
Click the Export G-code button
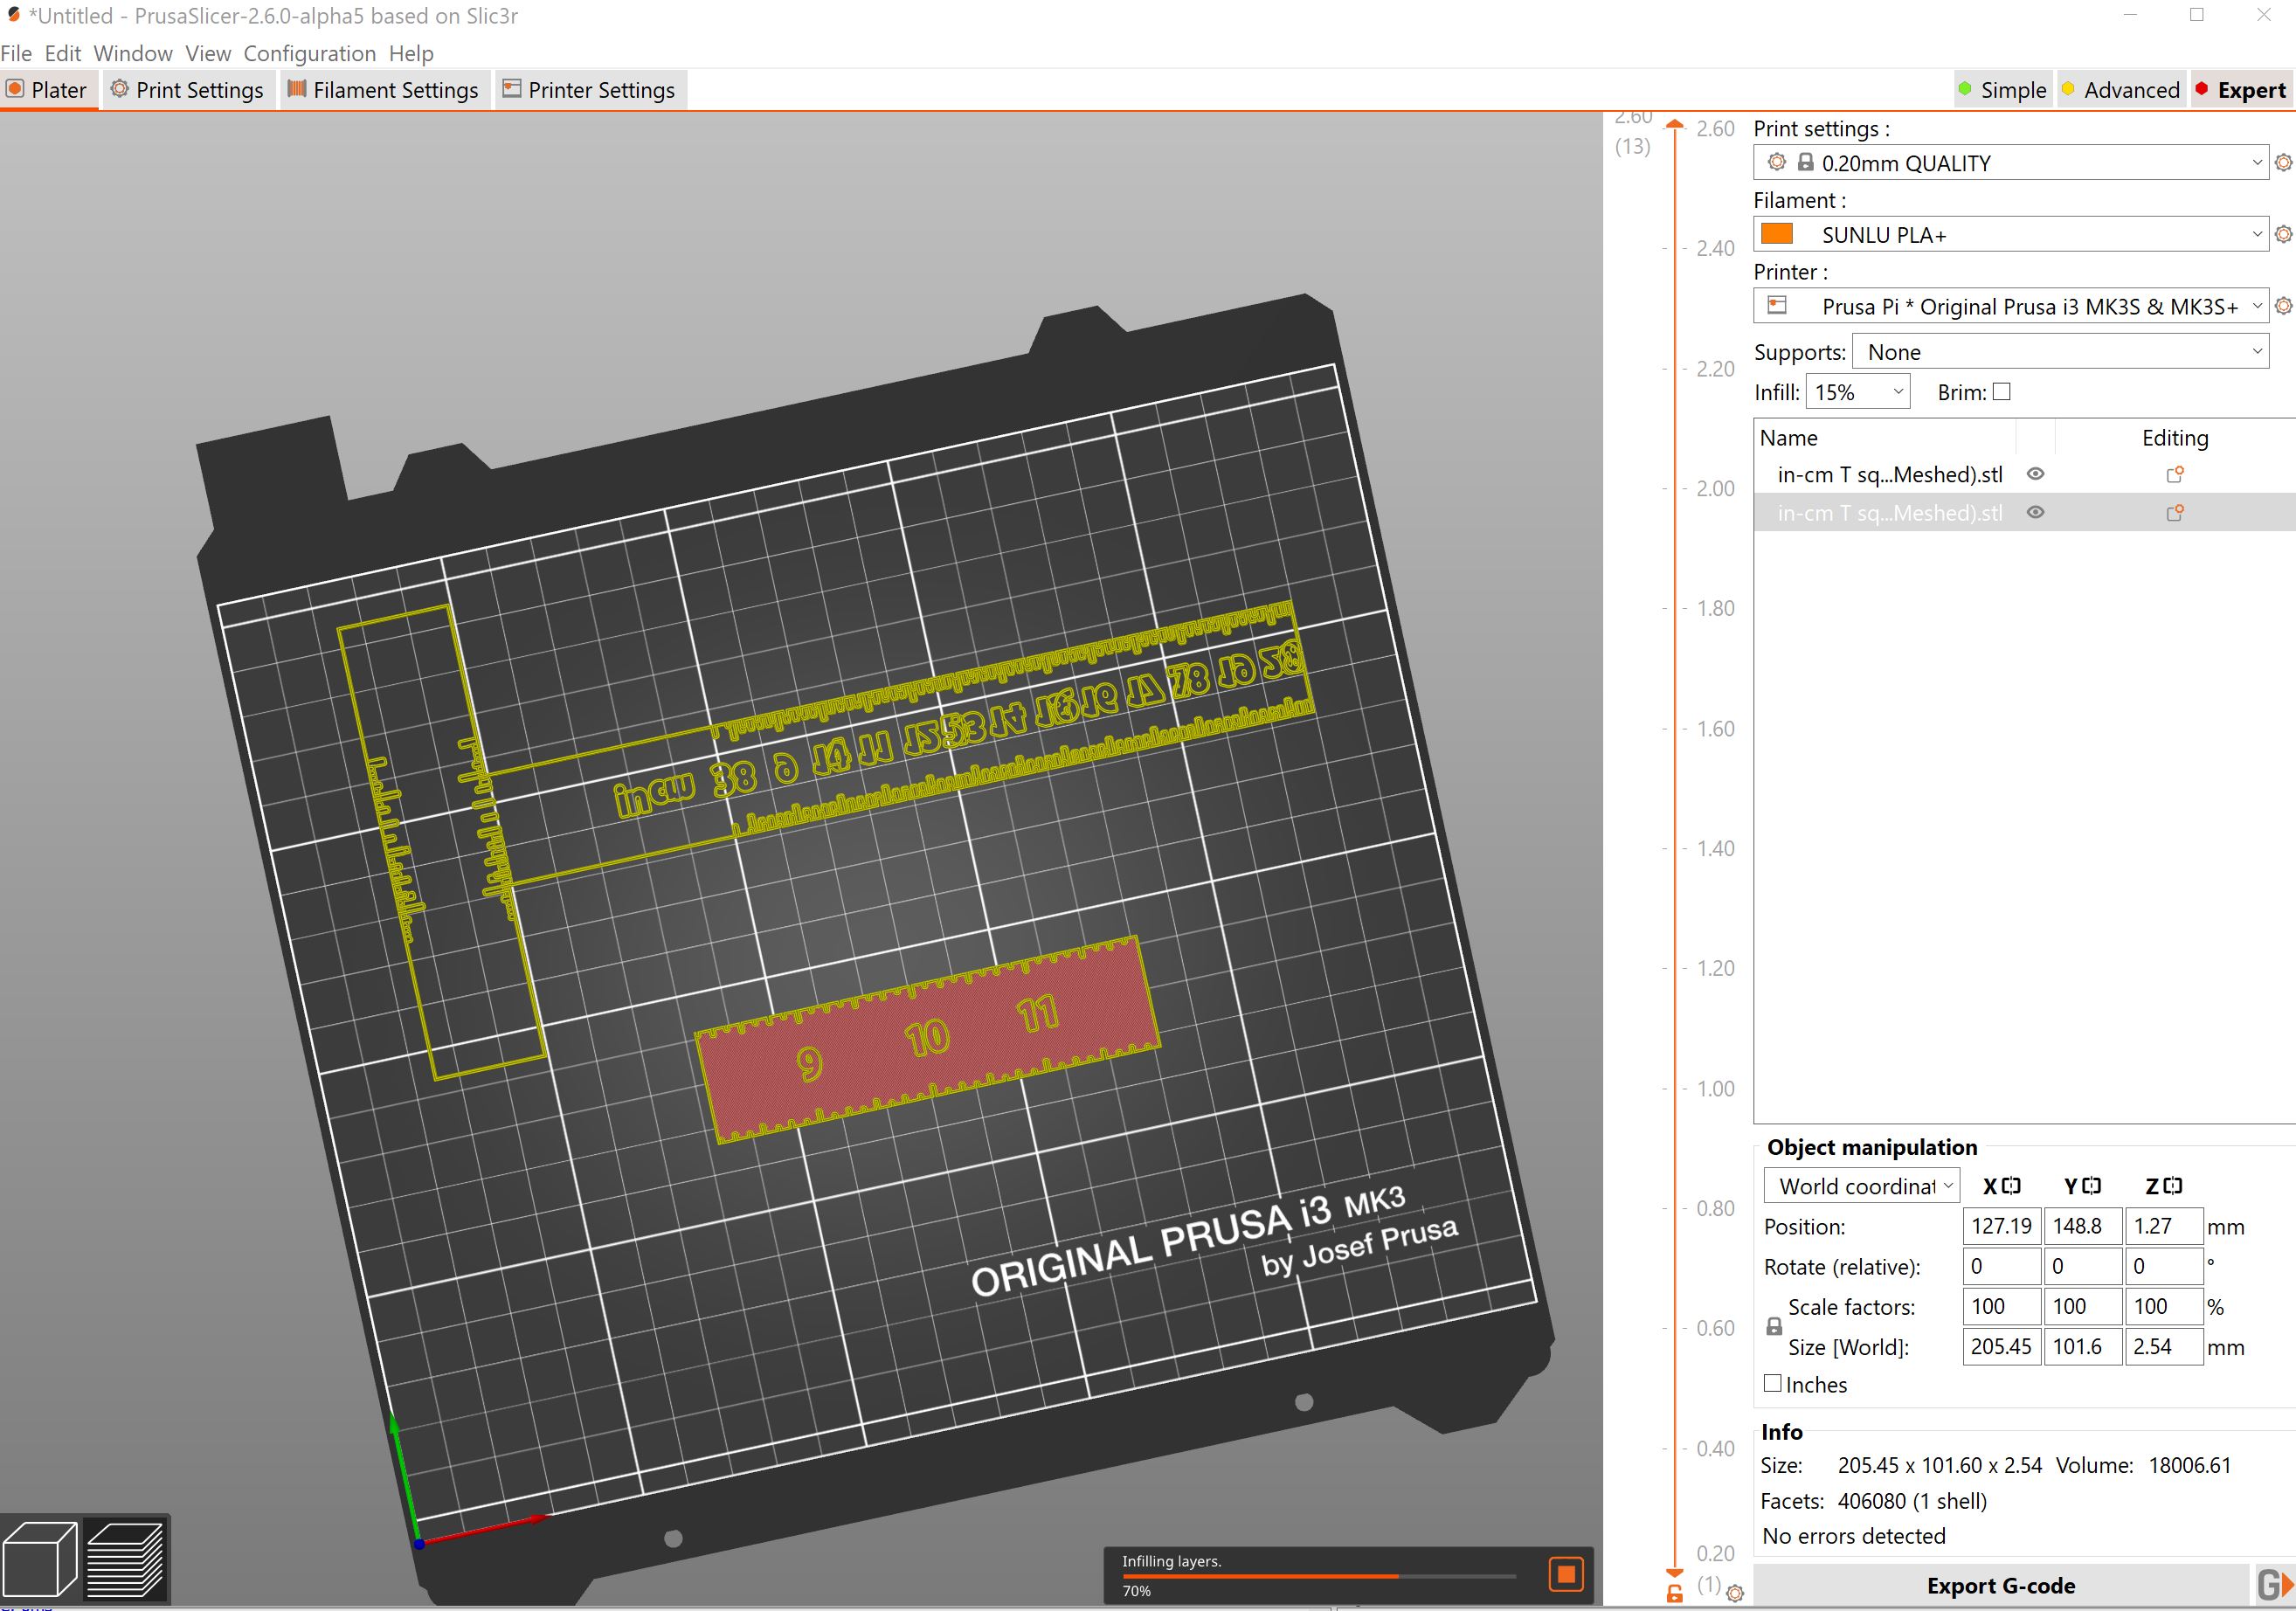click(2000, 1585)
